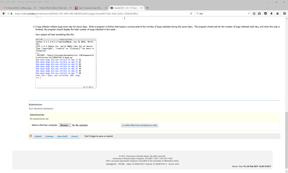Go to home page via house icon
Image resolution: width=288 pixels, height=173 pixels.
point(277,13)
